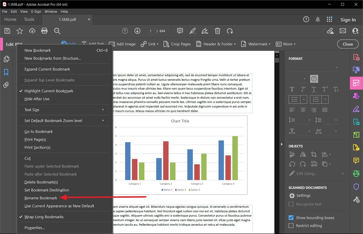Screen dimensions: 363x234
Task: Open the Bookmarks panel in the left sidebar
Action: click(x=6, y=72)
